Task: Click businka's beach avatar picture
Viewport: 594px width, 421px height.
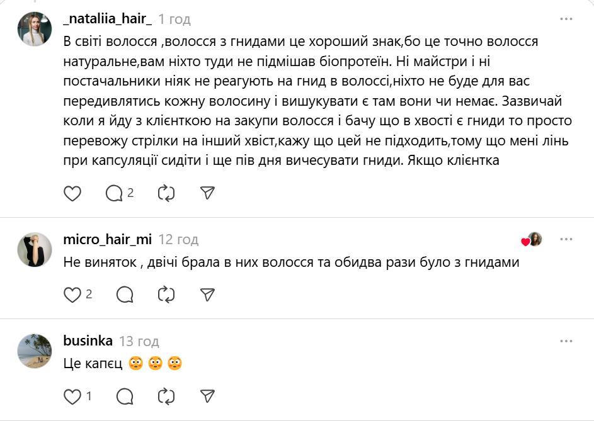Action: point(34,351)
